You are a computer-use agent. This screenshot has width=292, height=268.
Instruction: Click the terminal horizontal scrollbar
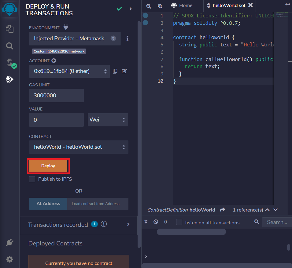[191, 232]
